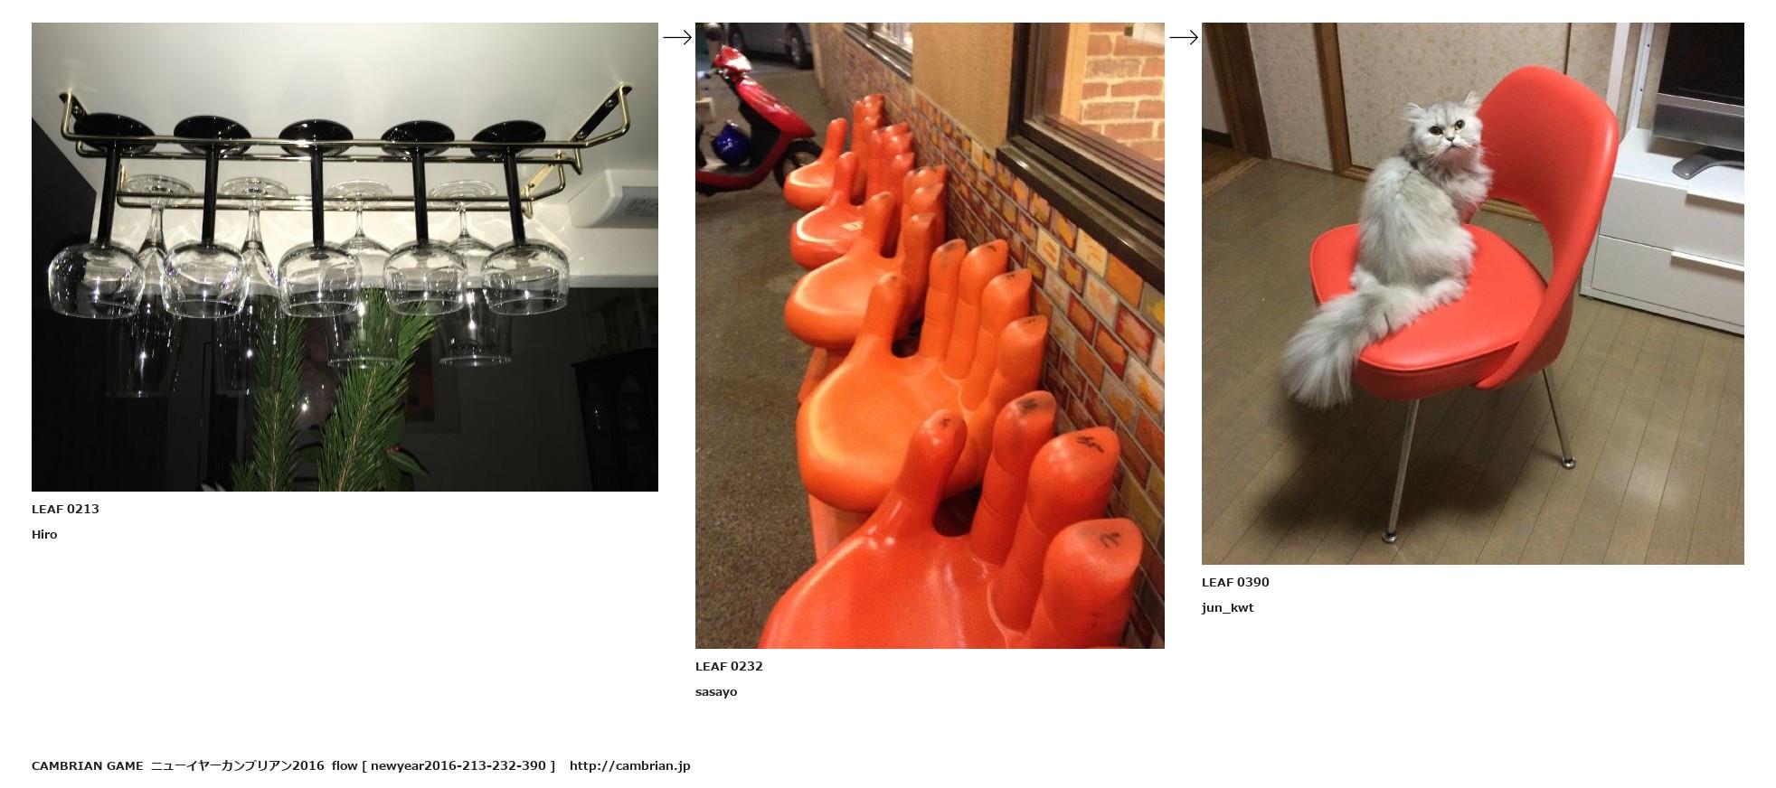Open the http://cambrian.jp link
Image resolution: width=1776 pixels, height=788 pixels.
point(629,765)
